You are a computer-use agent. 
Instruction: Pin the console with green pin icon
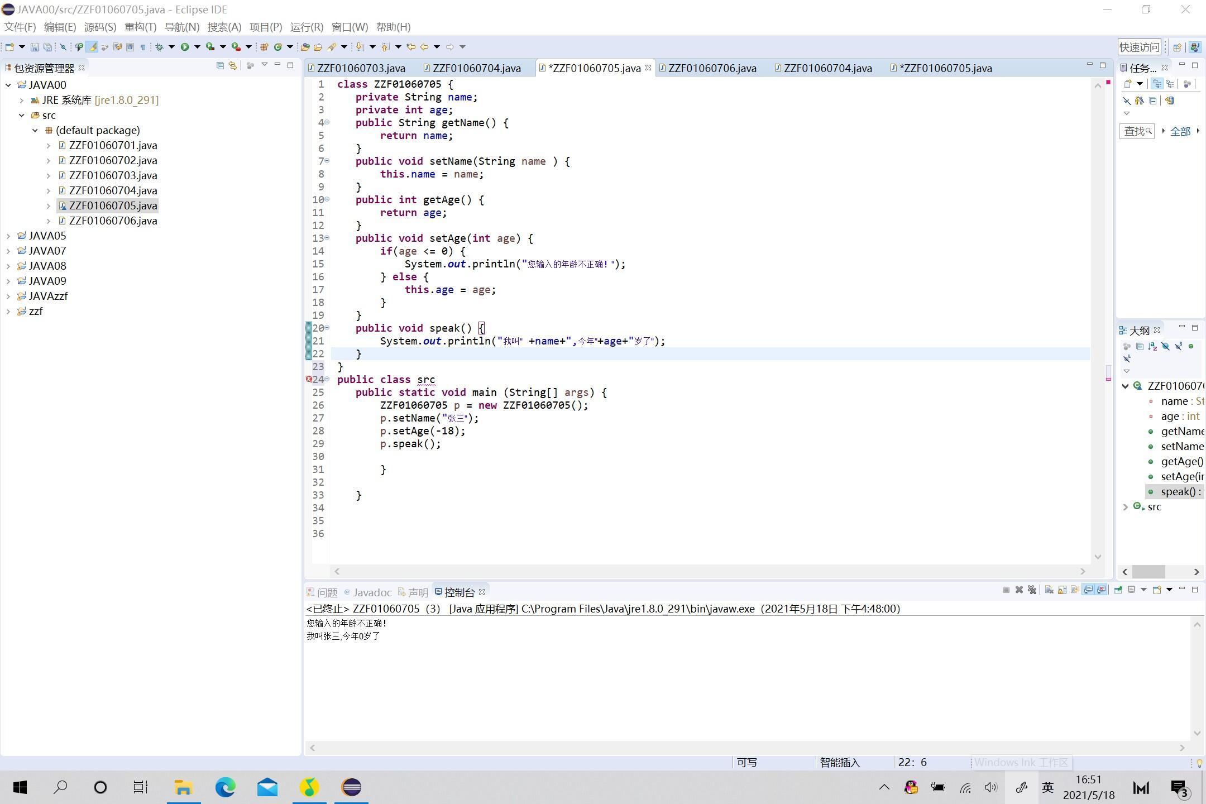[x=1118, y=590]
